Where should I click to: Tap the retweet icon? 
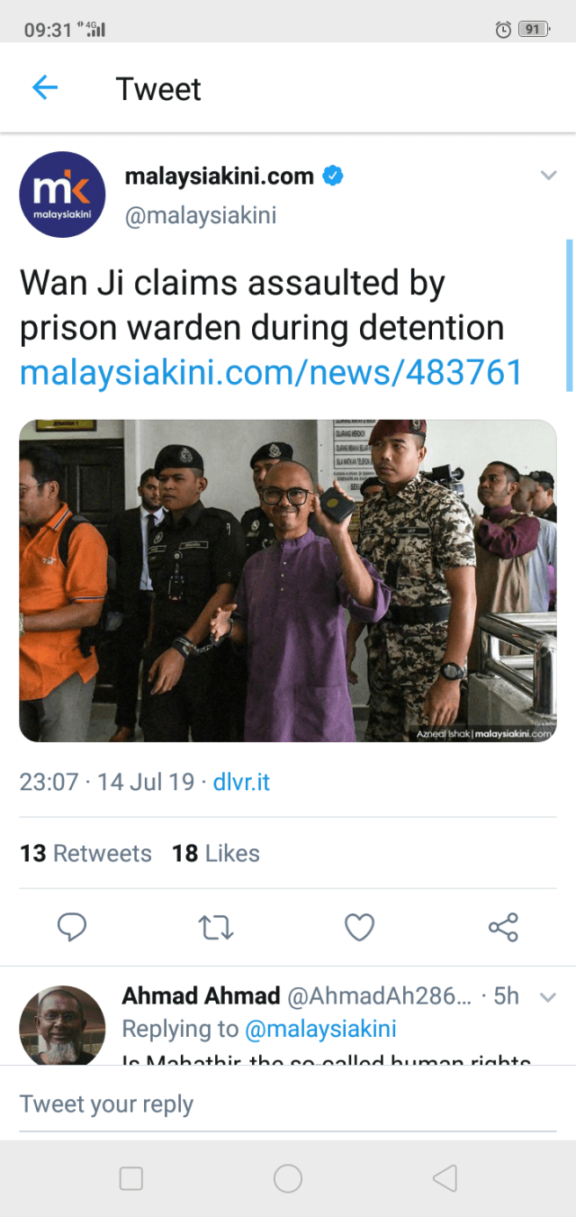point(215,927)
